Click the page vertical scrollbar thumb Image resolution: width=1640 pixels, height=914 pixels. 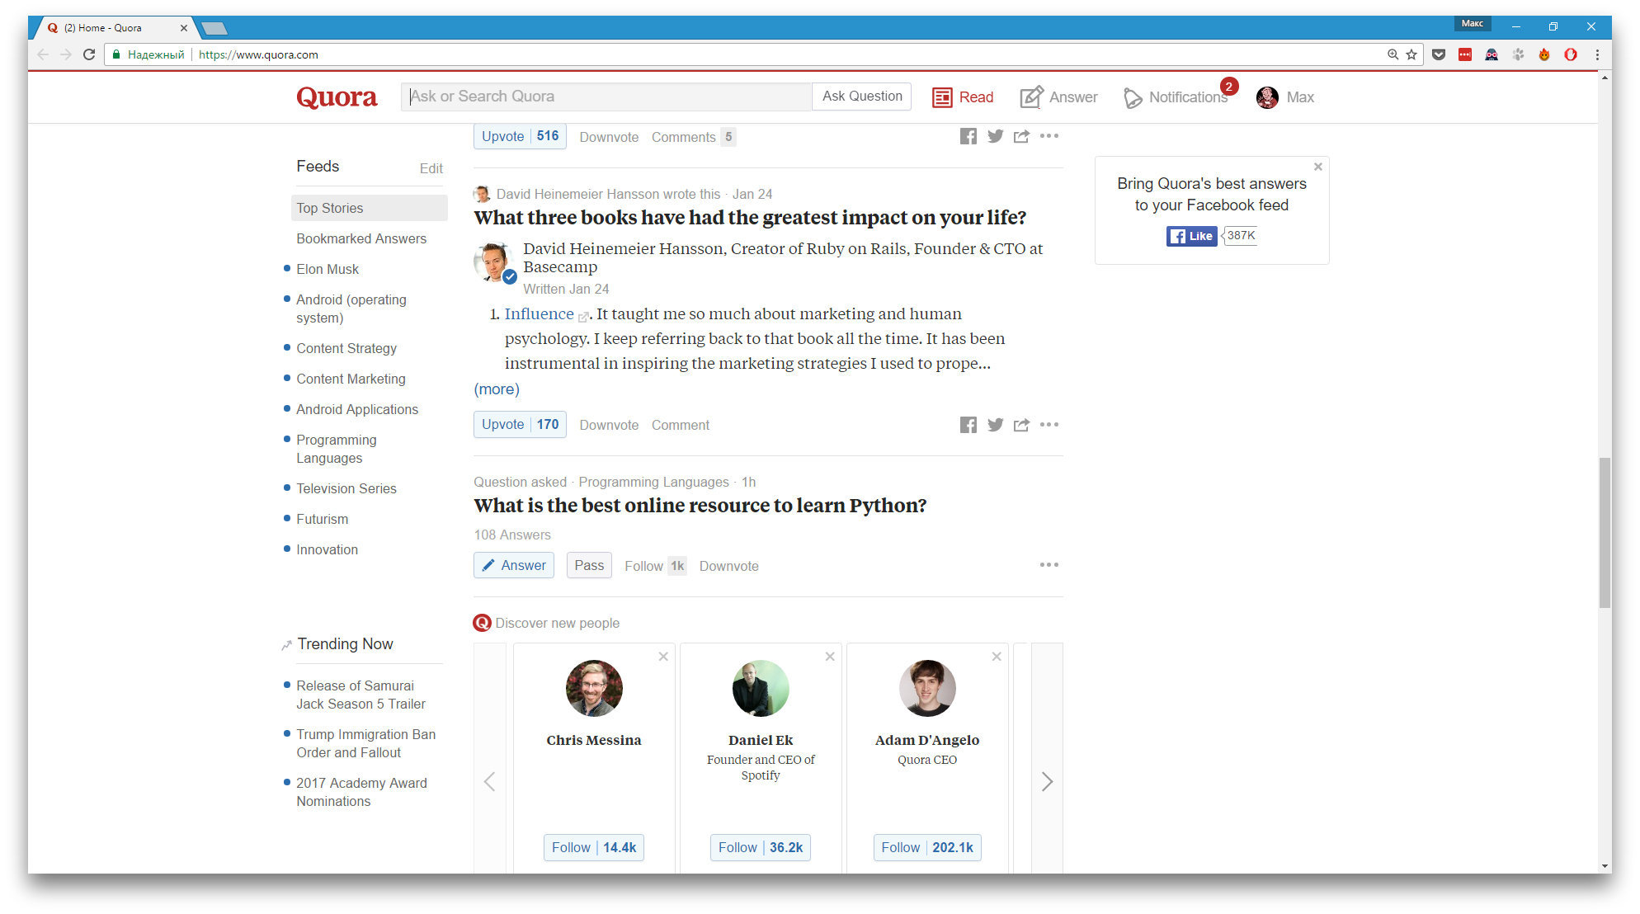[1605, 532]
